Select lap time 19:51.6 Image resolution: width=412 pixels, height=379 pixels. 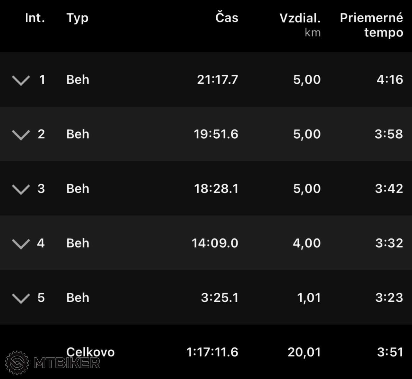tap(216, 134)
